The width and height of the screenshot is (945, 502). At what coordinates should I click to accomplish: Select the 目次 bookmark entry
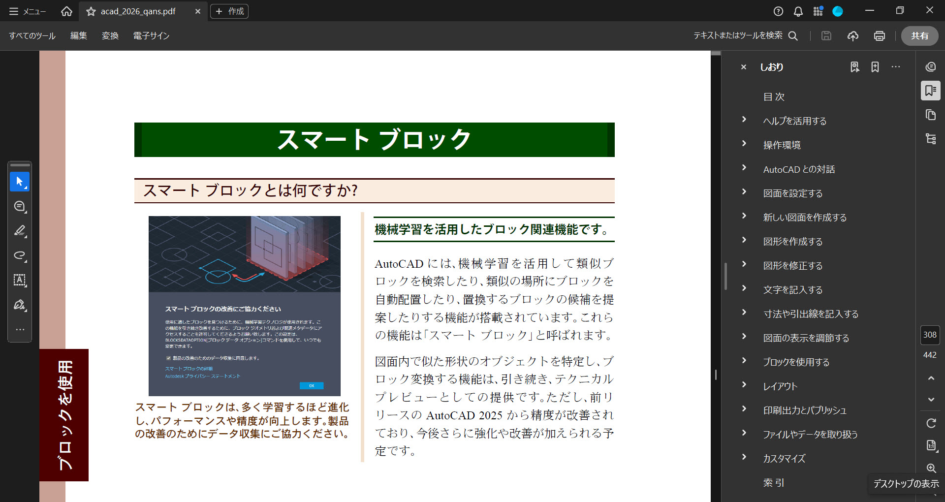tap(773, 96)
